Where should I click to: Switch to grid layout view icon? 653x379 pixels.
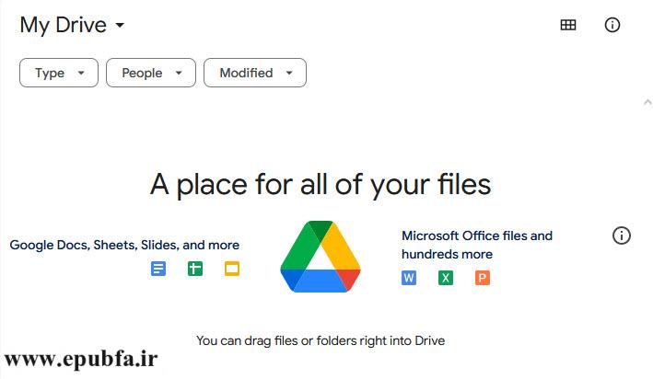[568, 25]
